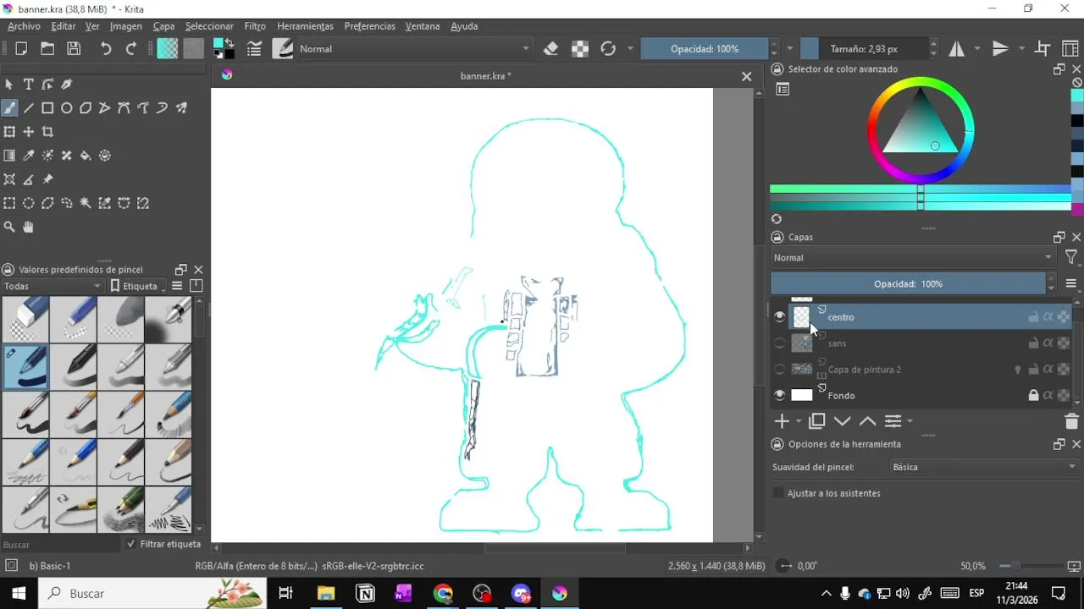Uncheck Filtrar etiqueta checkbox
The width and height of the screenshot is (1084, 609).
pos(130,544)
